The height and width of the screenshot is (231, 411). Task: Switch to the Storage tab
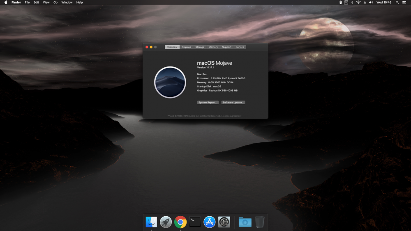pos(200,47)
